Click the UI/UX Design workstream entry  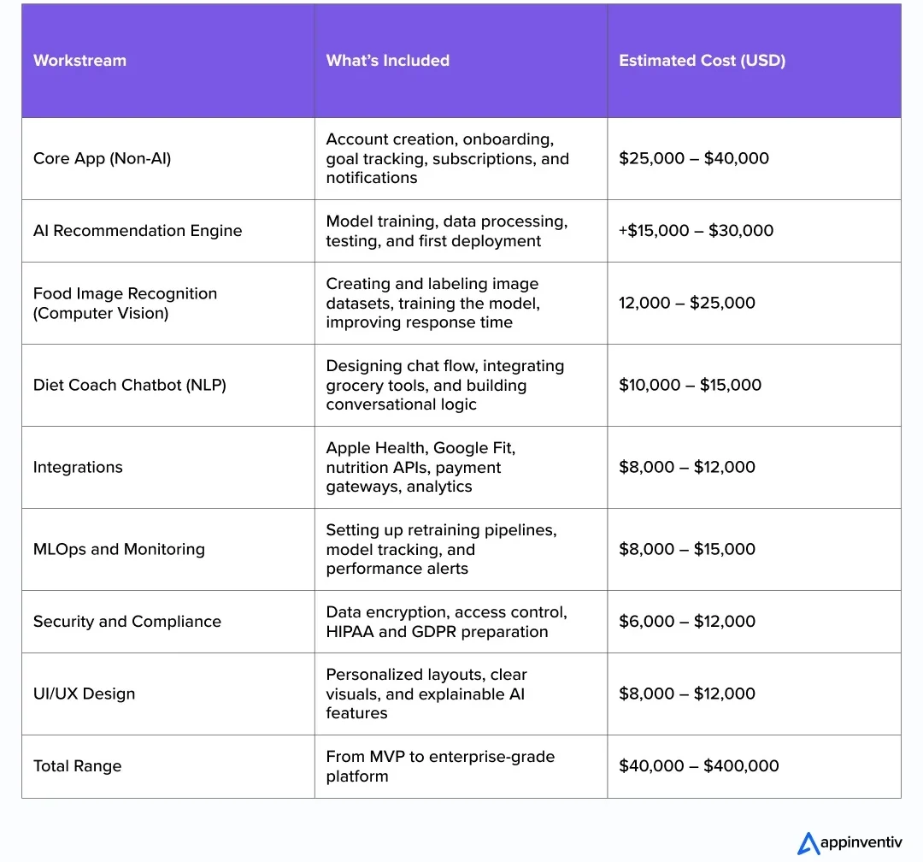(84, 694)
